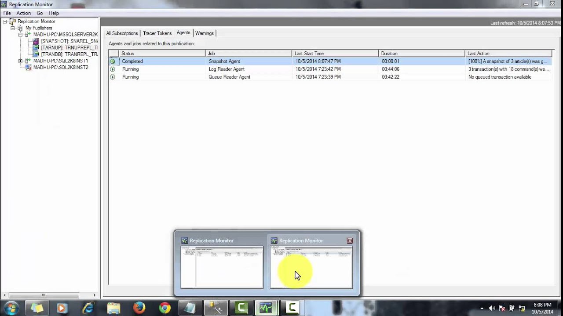Open Firefox from the taskbar
The height and width of the screenshot is (316, 563).
[x=139, y=308]
